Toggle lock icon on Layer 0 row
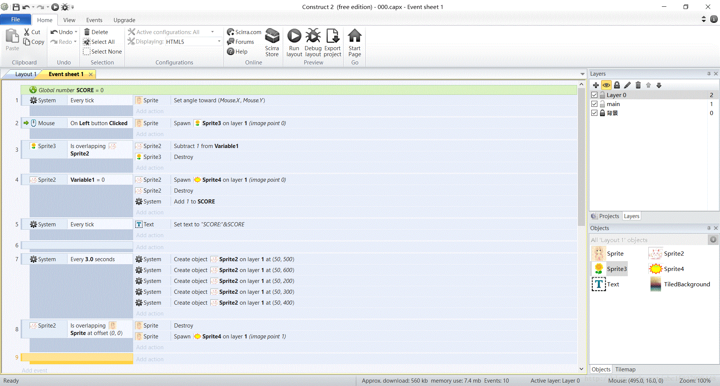The image size is (720, 386). (x=602, y=95)
